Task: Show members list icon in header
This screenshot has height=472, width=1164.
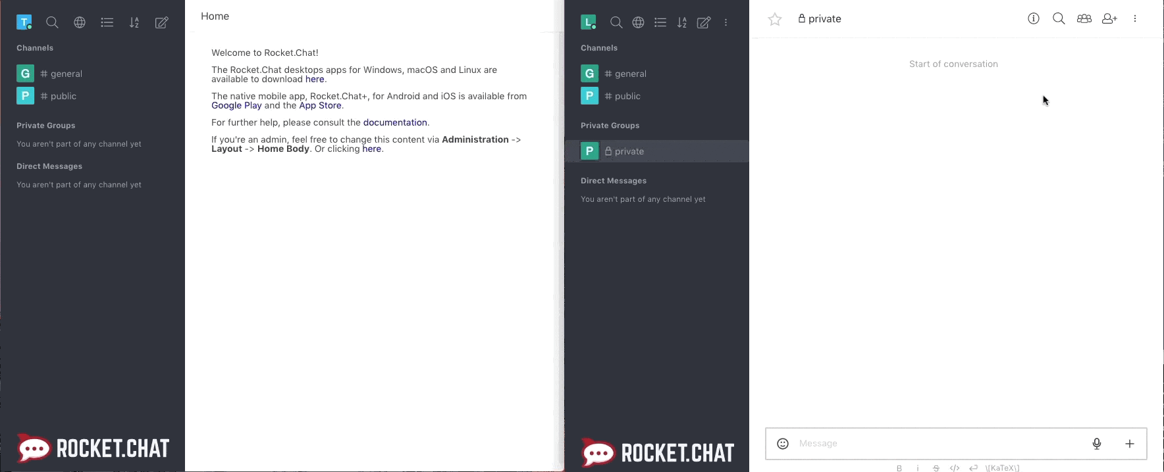Action: tap(1084, 18)
